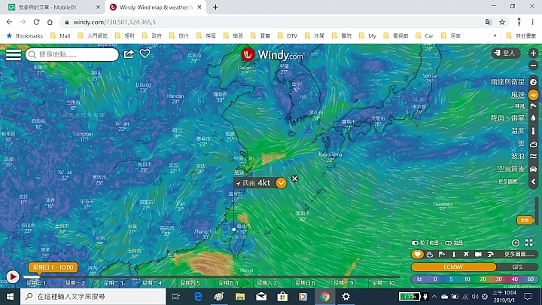Select the wind speed layer icon

[534, 94]
